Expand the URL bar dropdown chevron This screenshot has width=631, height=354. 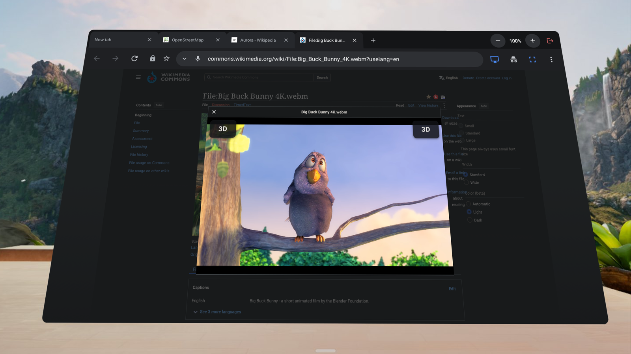click(184, 59)
